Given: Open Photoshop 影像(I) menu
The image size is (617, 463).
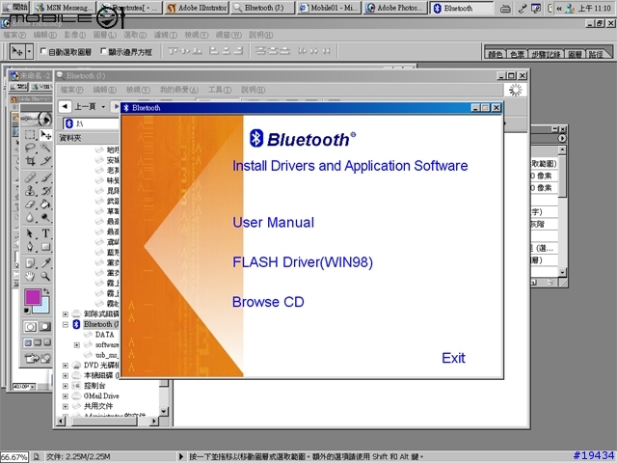Looking at the screenshot, I should [x=75, y=35].
